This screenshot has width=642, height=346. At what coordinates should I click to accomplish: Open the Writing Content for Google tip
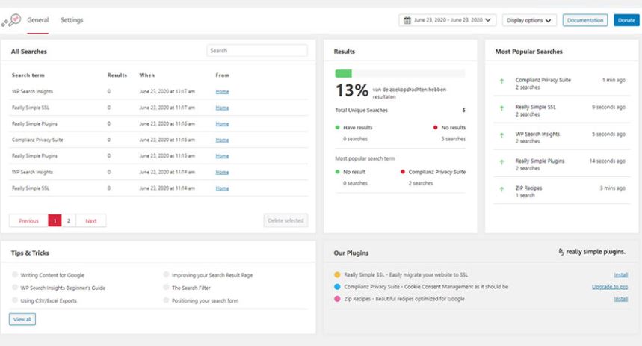pos(52,275)
